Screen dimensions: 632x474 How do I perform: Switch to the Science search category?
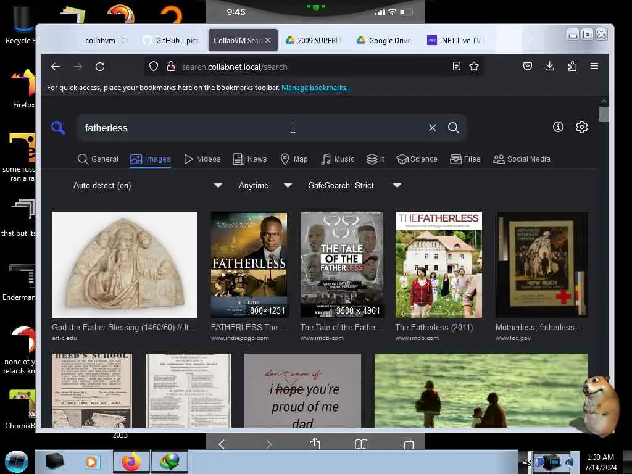tap(417, 159)
